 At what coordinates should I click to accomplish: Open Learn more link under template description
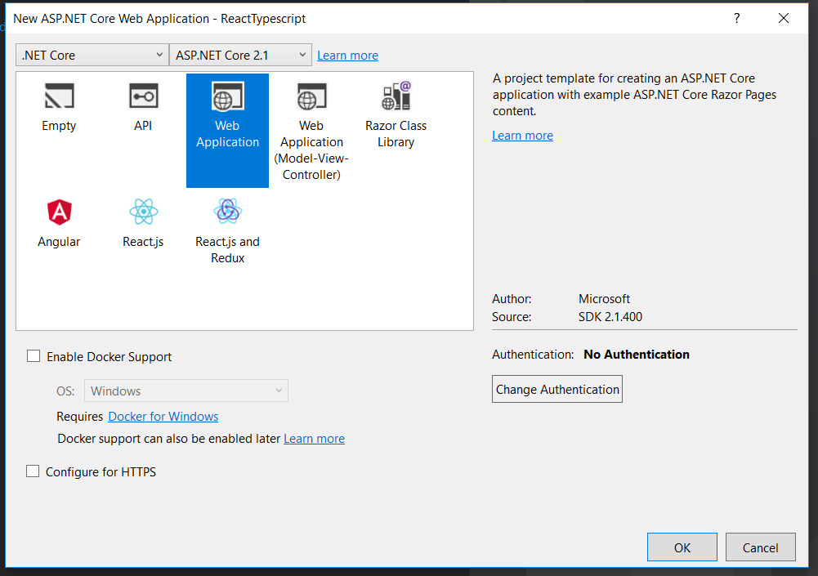click(x=522, y=136)
